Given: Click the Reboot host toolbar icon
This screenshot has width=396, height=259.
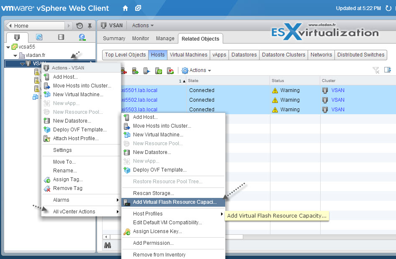Looking at the screenshot, I should tap(170, 71).
